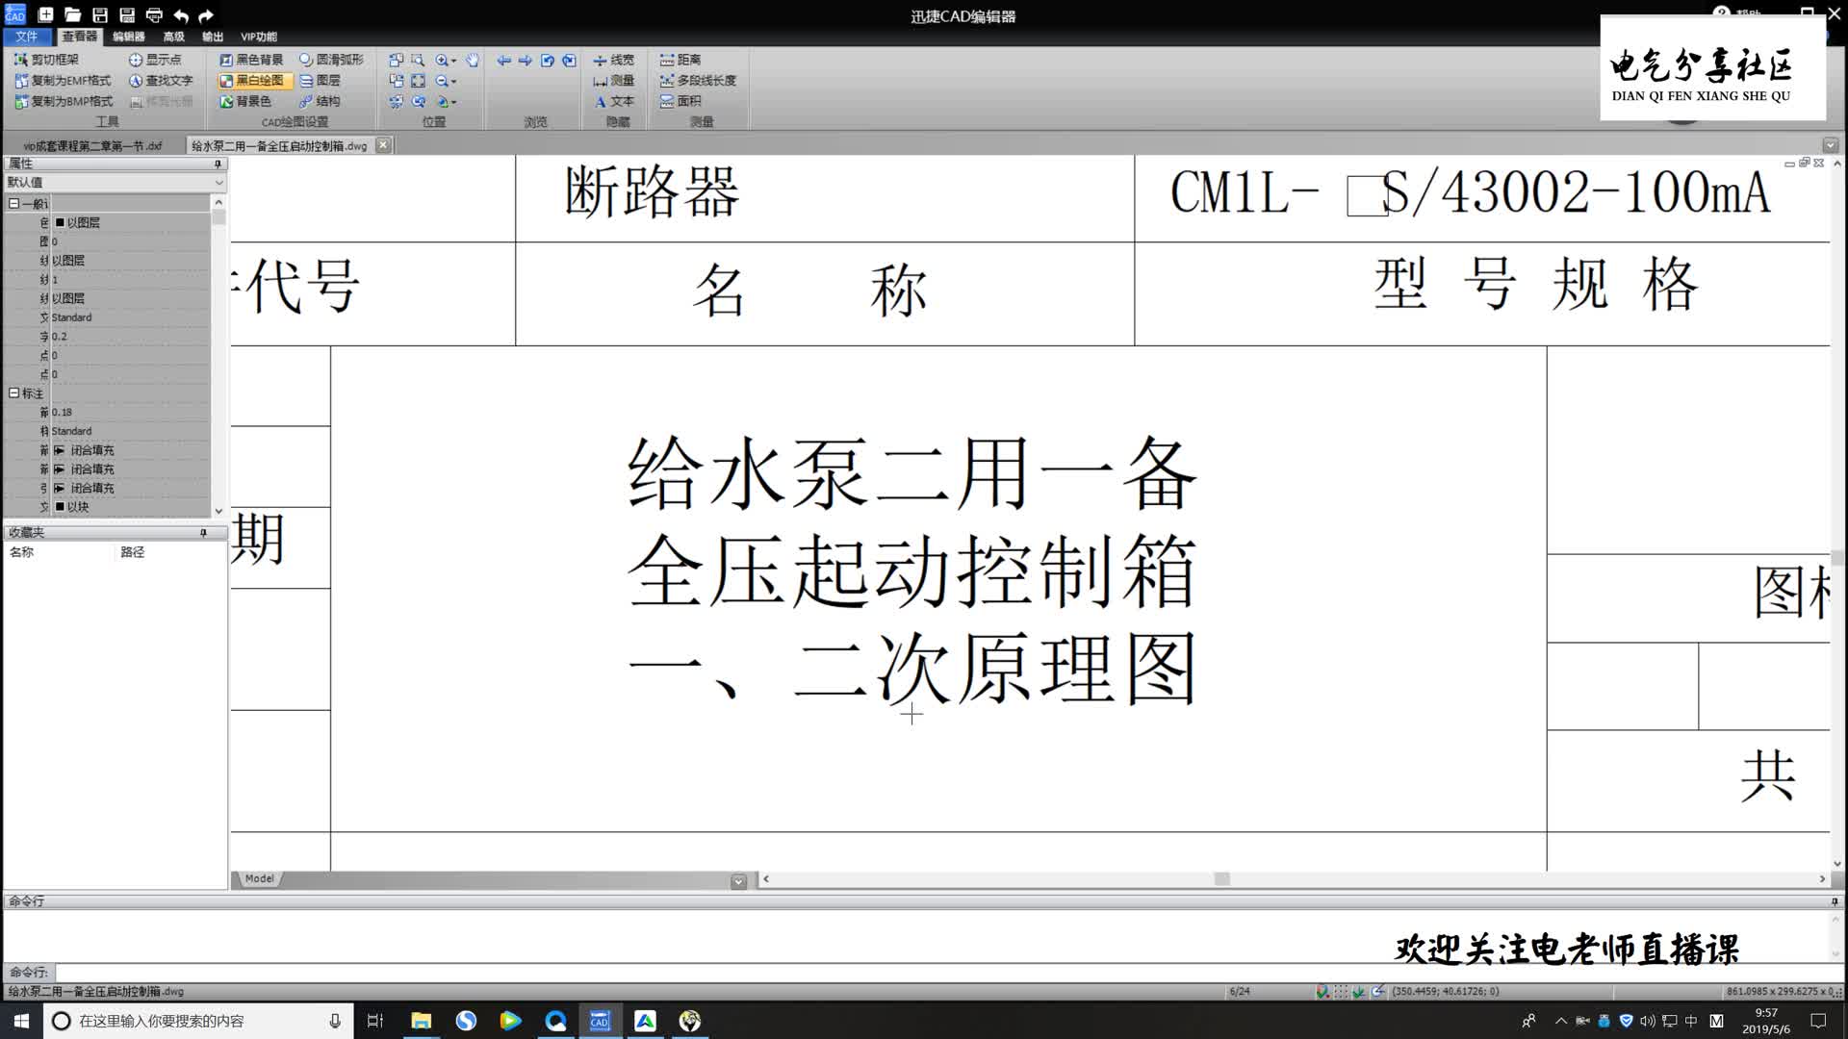Switch to the 输出 output tab
This screenshot has width=1848, height=1039.
click(x=213, y=37)
